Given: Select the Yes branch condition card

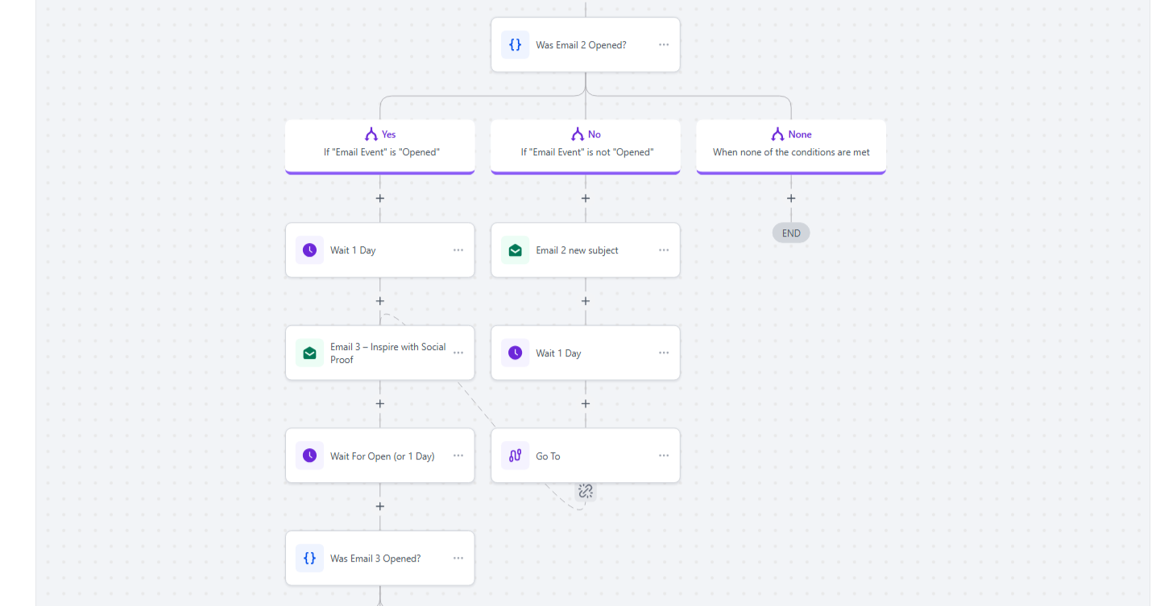Looking at the screenshot, I should 380,145.
